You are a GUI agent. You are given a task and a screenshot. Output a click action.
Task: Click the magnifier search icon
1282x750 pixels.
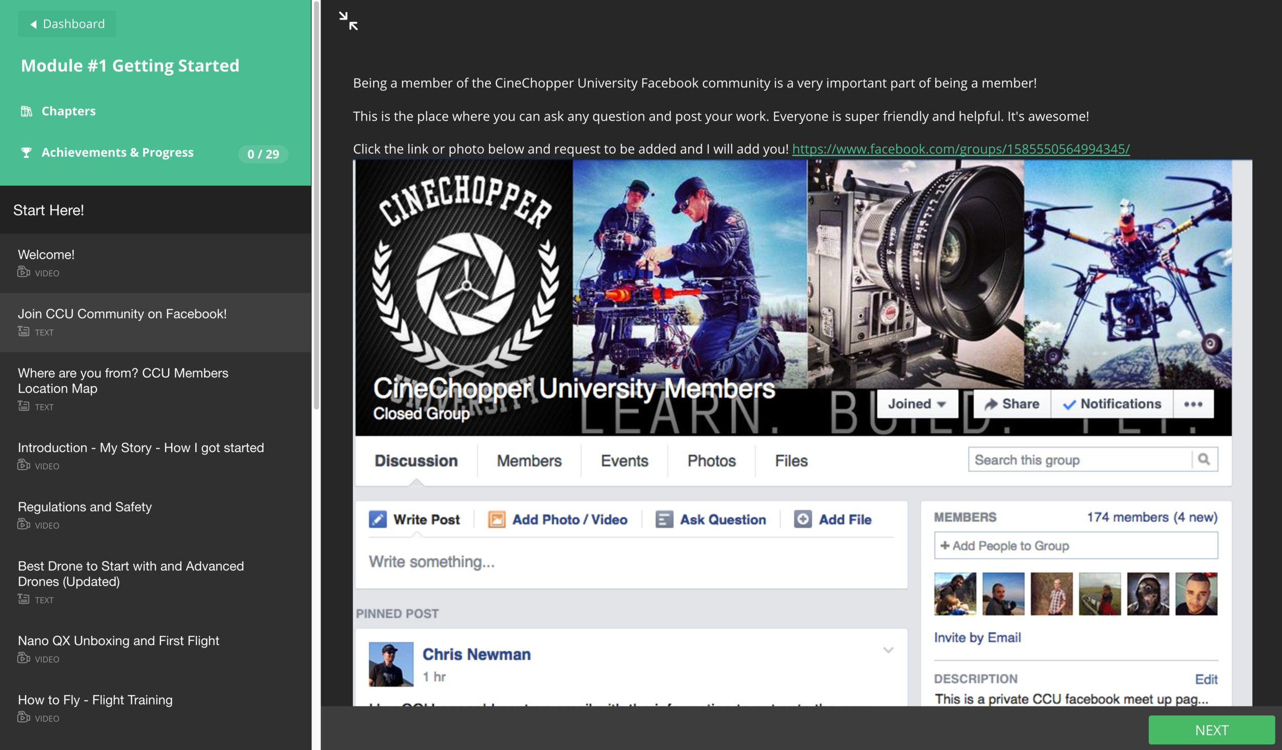1204,459
